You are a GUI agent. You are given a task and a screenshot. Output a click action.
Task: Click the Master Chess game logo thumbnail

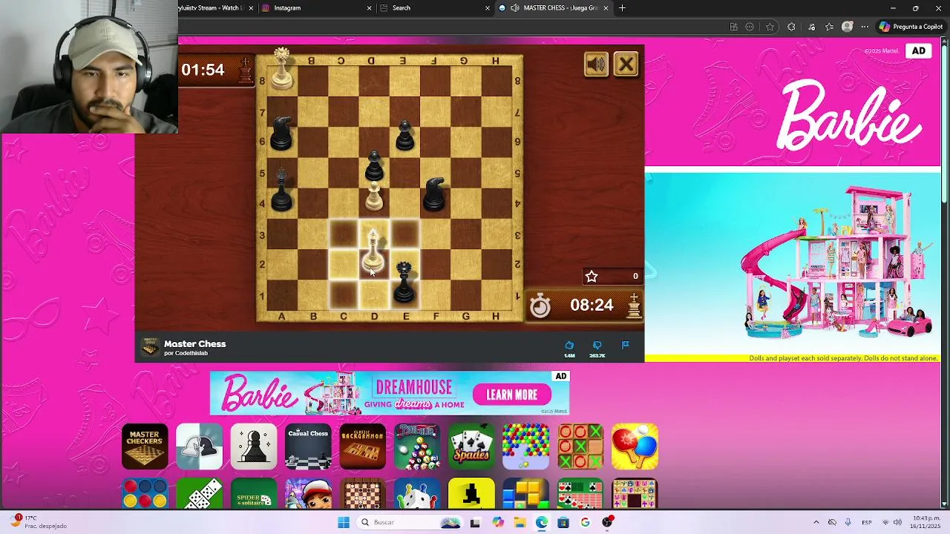coord(150,348)
